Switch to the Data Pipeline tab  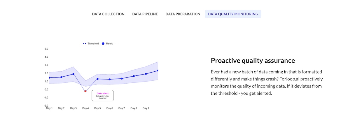(x=145, y=14)
